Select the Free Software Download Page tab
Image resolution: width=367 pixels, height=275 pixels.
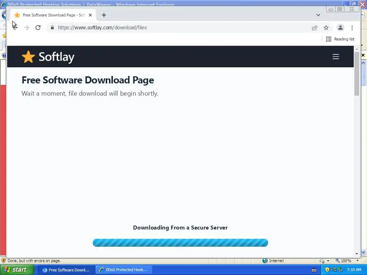[53, 15]
